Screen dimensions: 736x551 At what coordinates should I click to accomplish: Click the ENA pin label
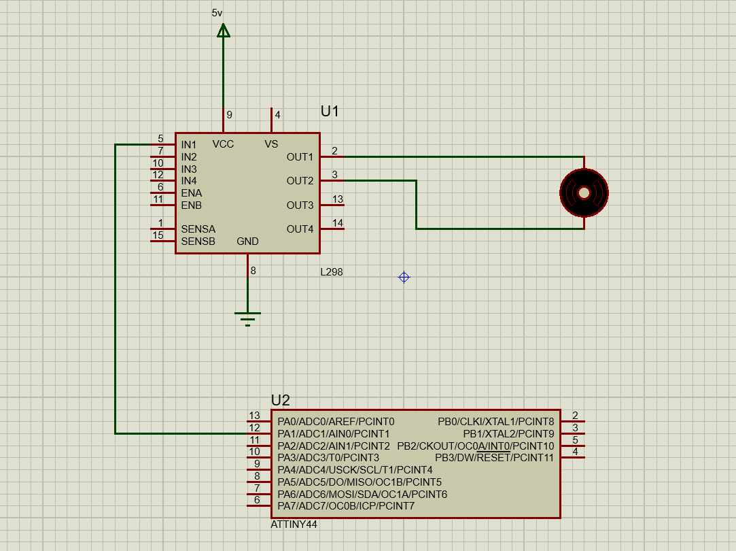click(192, 193)
